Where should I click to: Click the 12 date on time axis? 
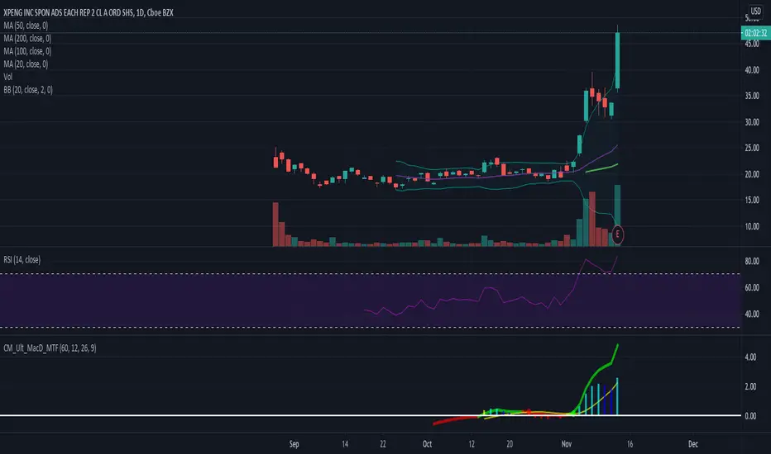pyautogui.click(x=472, y=444)
